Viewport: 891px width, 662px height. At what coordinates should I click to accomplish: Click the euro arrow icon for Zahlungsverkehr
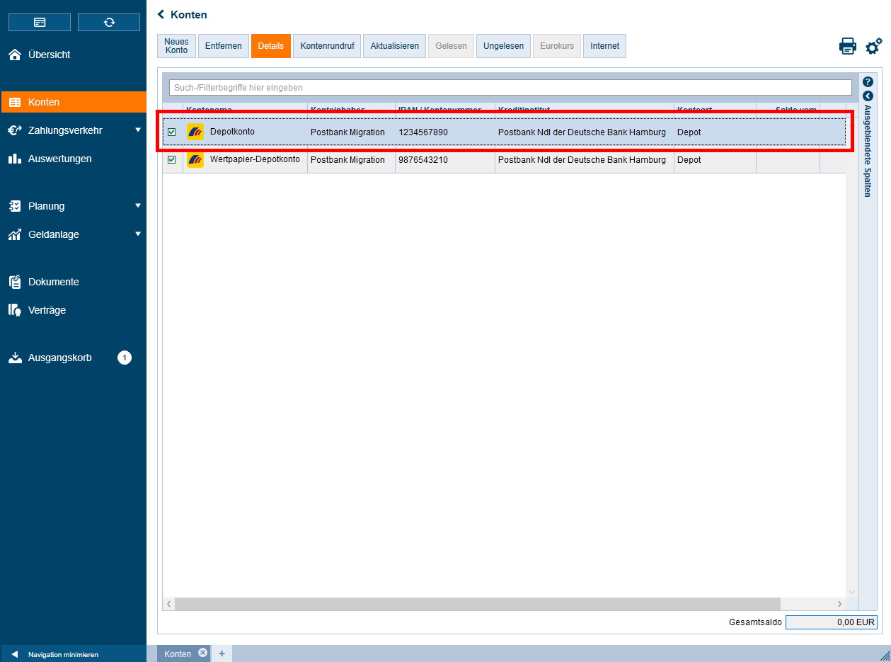point(15,130)
